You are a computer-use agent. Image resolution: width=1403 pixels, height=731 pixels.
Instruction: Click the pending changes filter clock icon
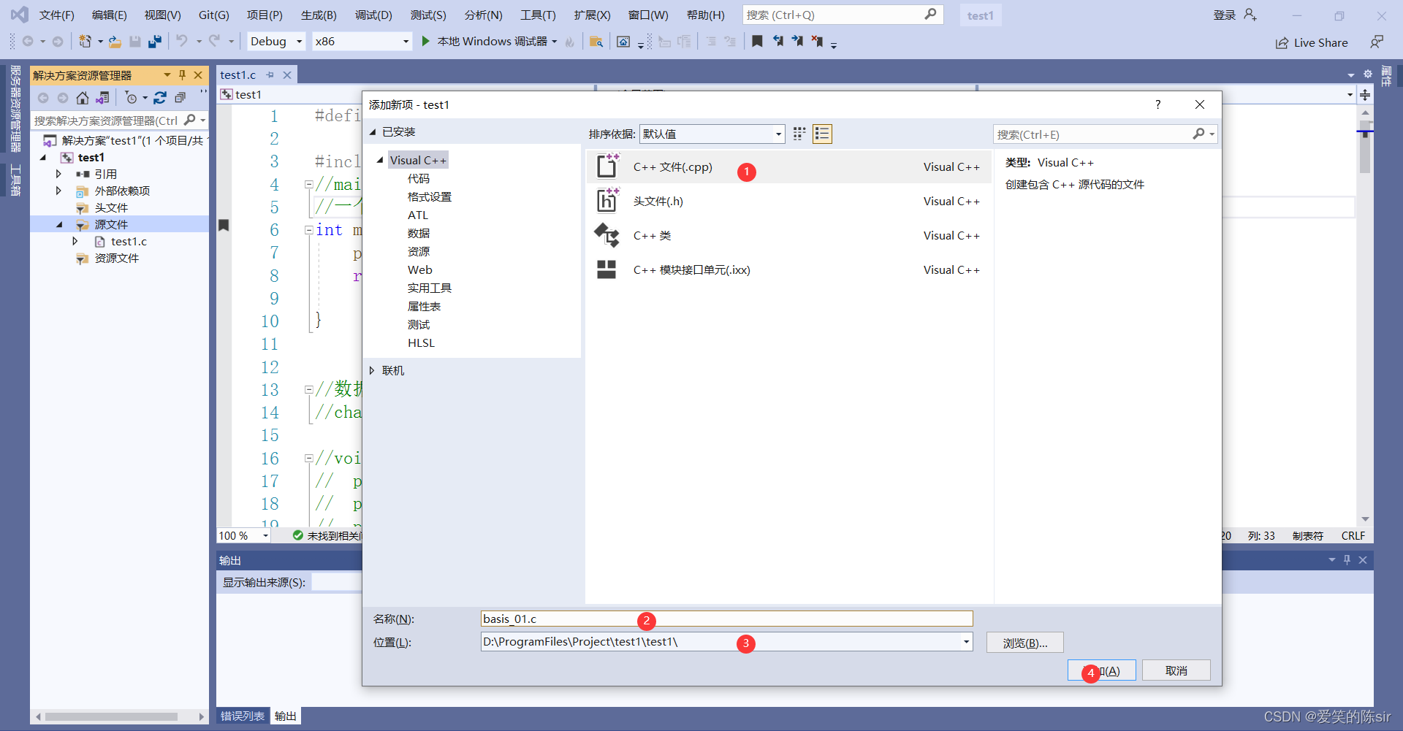132,98
